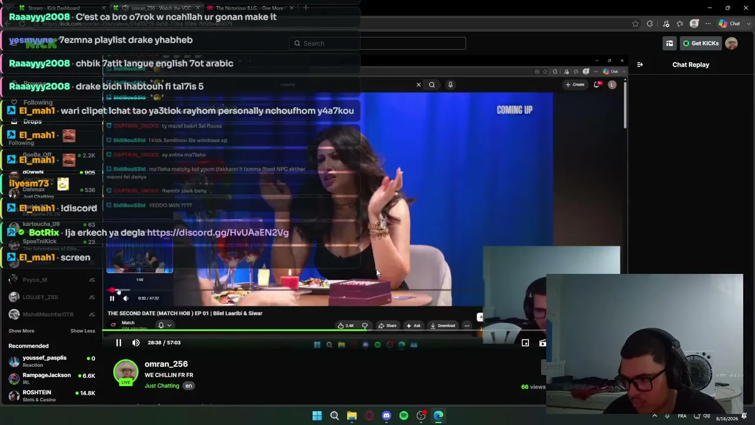Image resolution: width=755 pixels, height=425 pixels.
Task: Open offline channel LOUJEY_ZIDI
Action: (52, 297)
